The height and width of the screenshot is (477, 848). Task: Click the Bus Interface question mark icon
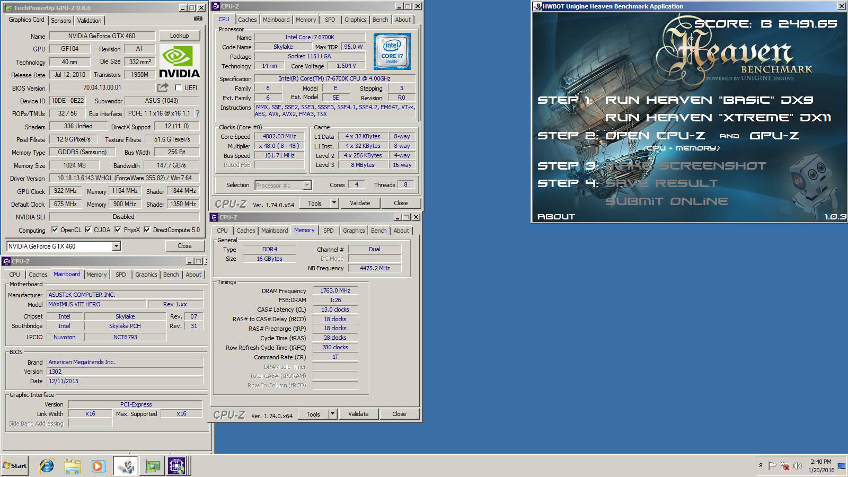tap(198, 113)
